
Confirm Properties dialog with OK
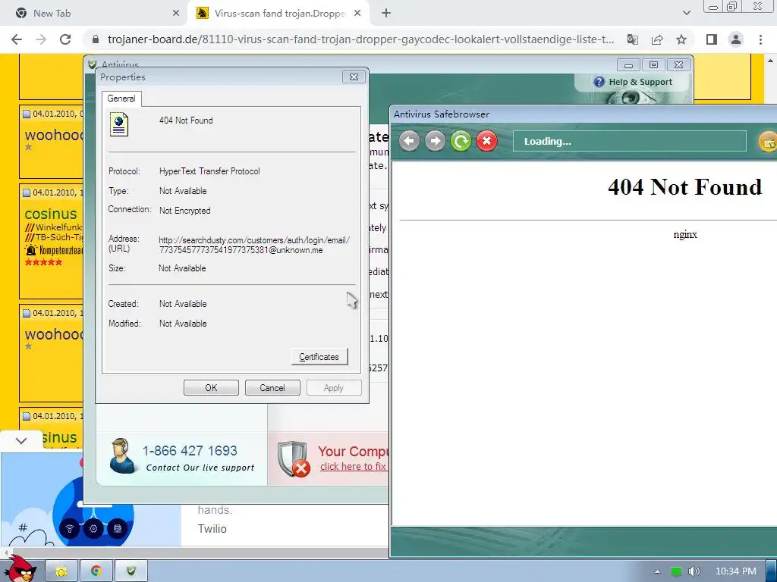211,387
